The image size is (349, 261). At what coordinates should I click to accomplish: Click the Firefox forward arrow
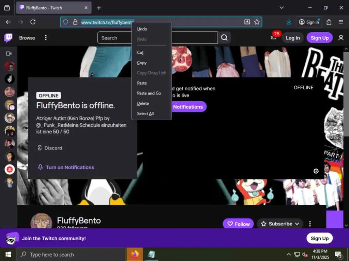coord(20,22)
